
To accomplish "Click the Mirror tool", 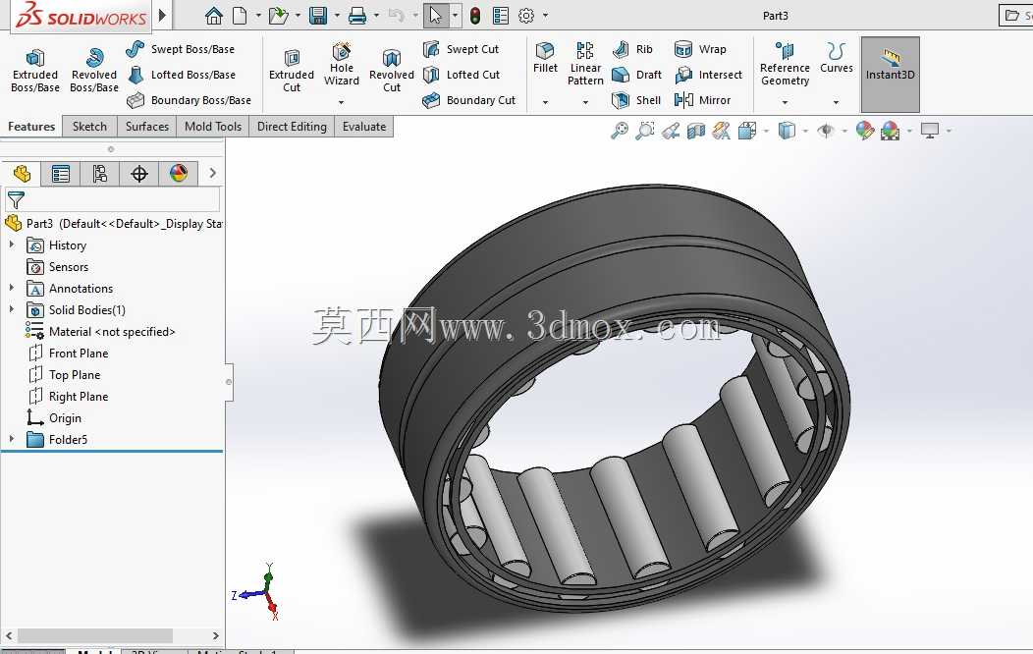I will pos(702,100).
